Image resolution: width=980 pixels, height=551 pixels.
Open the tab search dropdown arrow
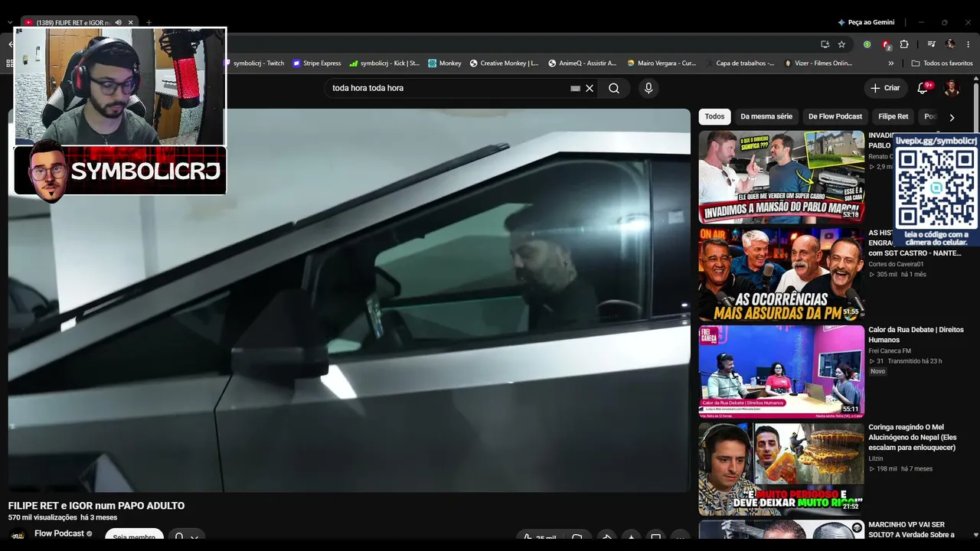pyautogui.click(x=10, y=23)
